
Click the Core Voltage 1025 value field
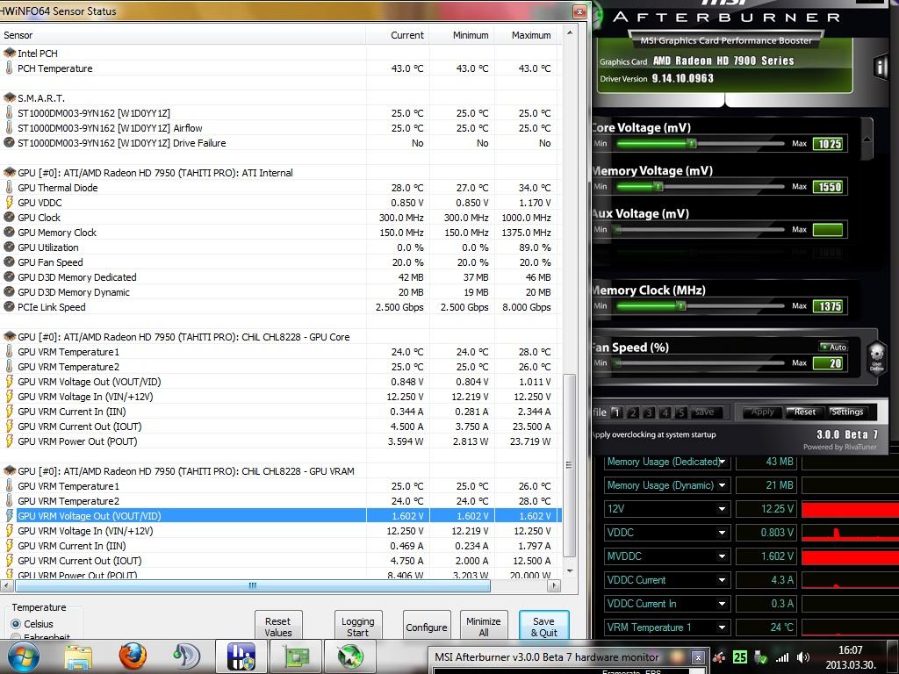click(829, 144)
